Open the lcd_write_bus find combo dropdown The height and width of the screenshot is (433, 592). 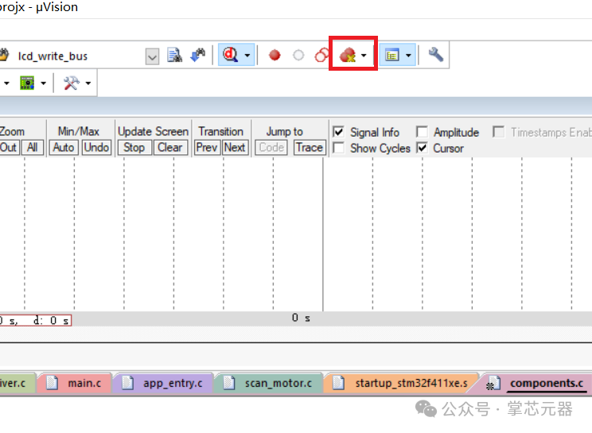[x=152, y=56]
